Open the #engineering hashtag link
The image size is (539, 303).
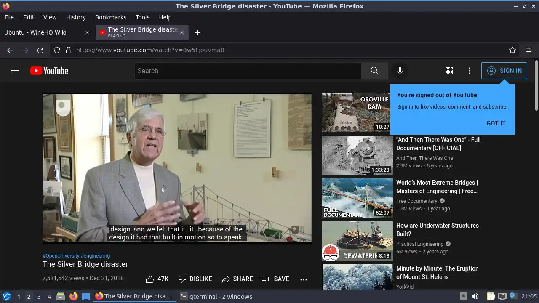point(95,255)
